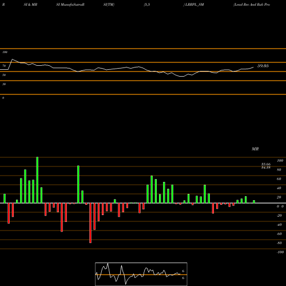Image resolution: width=286 pixels, height=286 pixels.
Task: Click the 34.38 value label
Action: [x=266, y=168]
